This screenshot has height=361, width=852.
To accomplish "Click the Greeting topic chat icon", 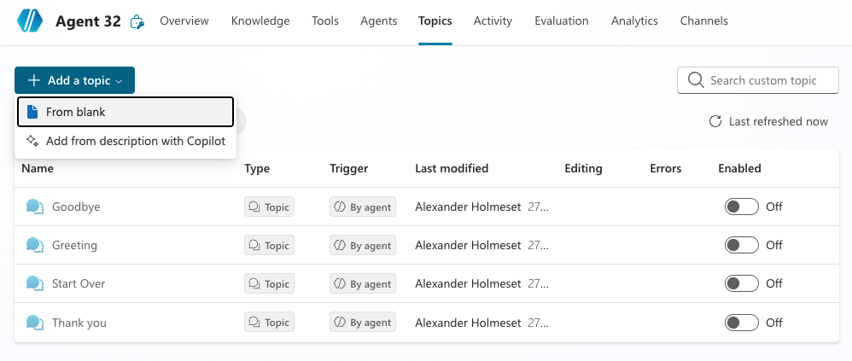I will 35,245.
